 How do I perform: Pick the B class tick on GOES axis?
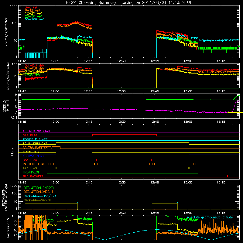[16, 107]
